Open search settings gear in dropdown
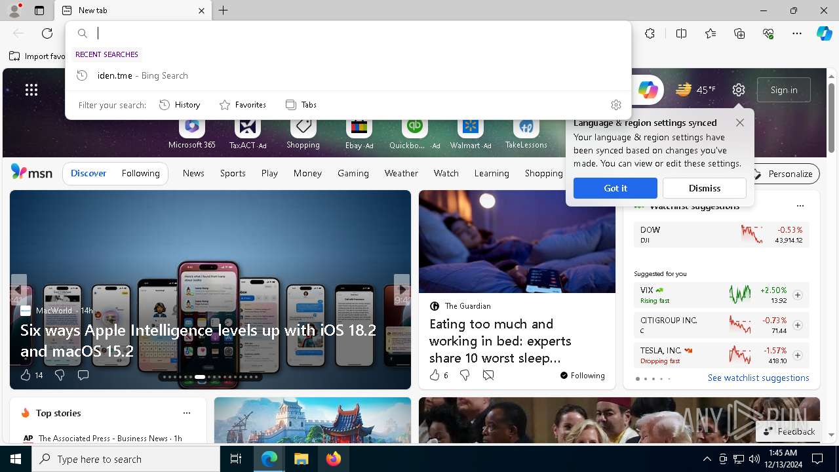Screen dimensions: 839x472 click(615, 105)
